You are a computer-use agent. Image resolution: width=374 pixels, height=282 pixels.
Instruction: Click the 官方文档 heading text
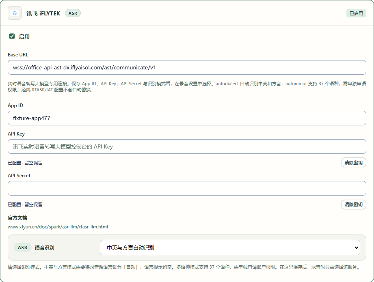pyautogui.click(x=17, y=217)
